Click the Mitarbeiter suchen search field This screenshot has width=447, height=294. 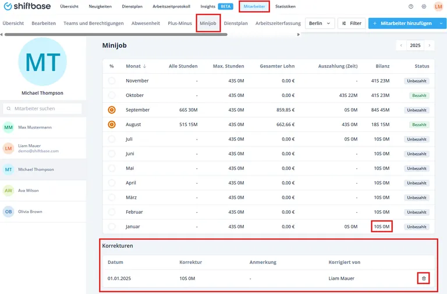[x=42, y=109]
